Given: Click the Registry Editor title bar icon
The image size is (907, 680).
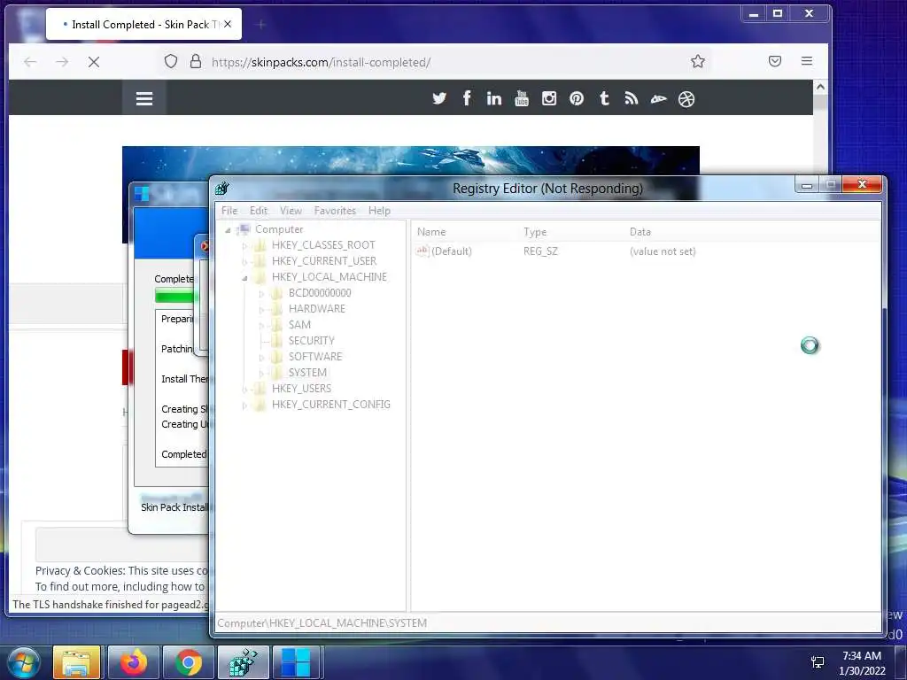Looking at the screenshot, I should coord(222,189).
